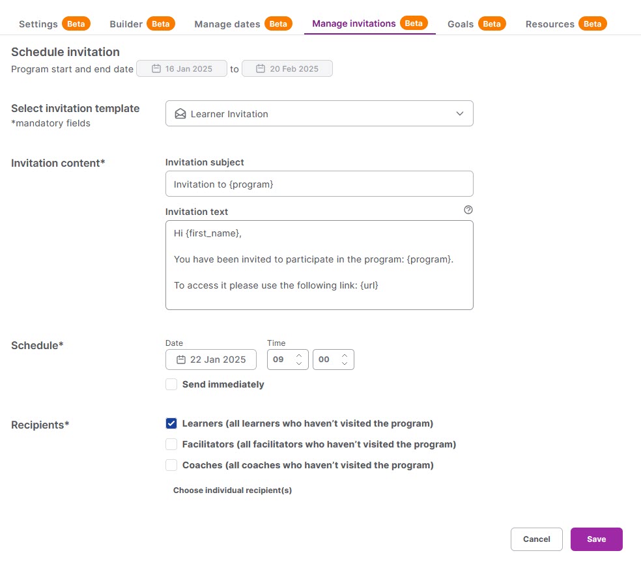Increase the minutes value with up arrow

pyautogui.click(x=345, y=355)
